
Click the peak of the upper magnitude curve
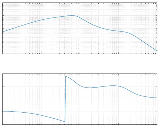[72, 15]
